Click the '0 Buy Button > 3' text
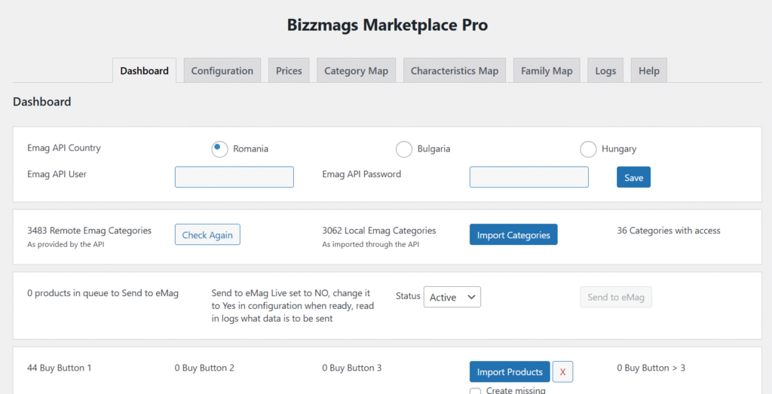This screenshot has width=772, height=394. 651,368
